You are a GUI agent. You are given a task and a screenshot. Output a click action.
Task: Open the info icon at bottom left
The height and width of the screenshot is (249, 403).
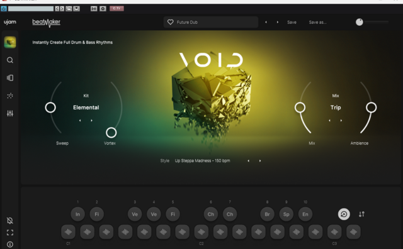10,244
